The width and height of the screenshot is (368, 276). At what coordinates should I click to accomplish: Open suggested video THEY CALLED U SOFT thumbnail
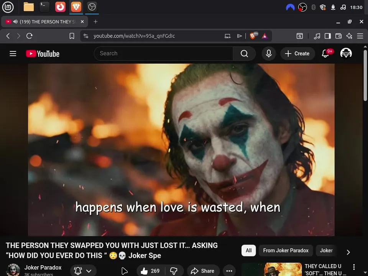pos(272,269)
